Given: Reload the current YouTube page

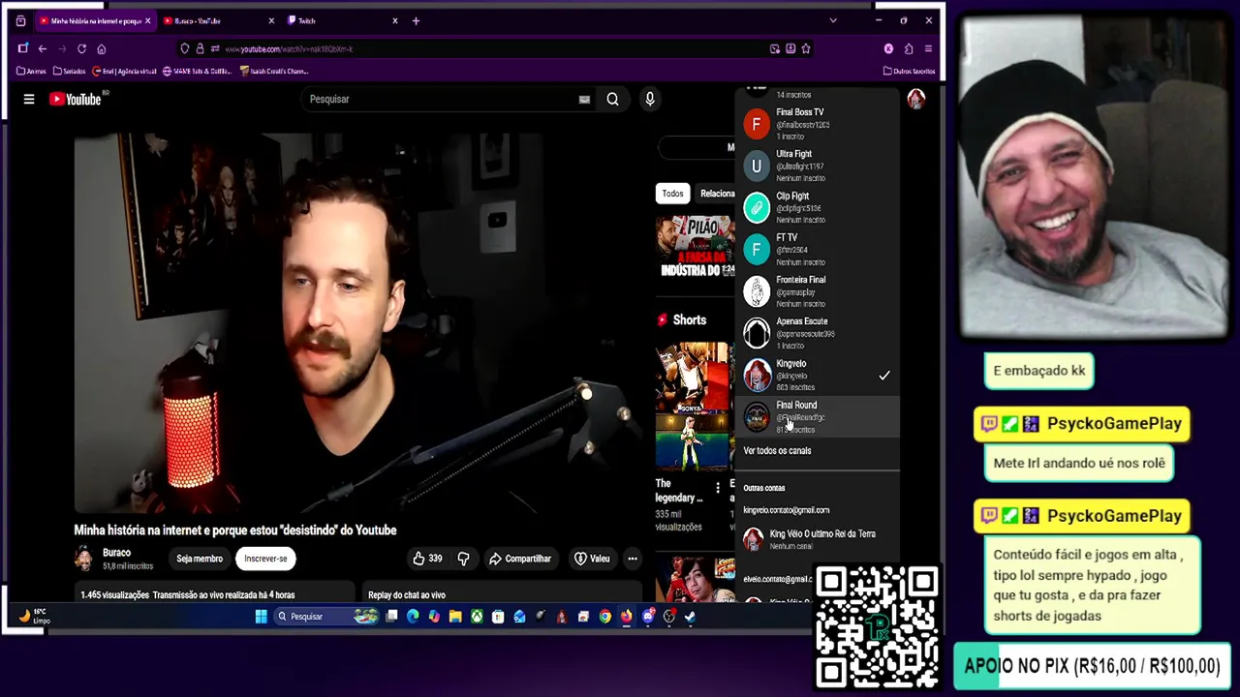Looking at the screenshot, I should [x=81, y=48].
